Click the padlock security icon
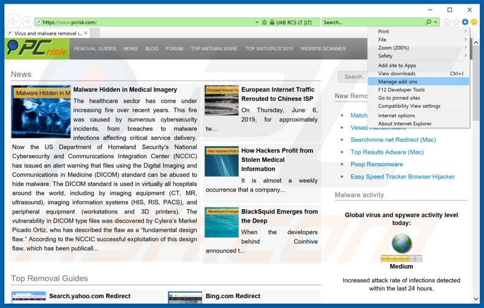Image resolution: width=484 pixels, height=308 pixels. (272, 22)
